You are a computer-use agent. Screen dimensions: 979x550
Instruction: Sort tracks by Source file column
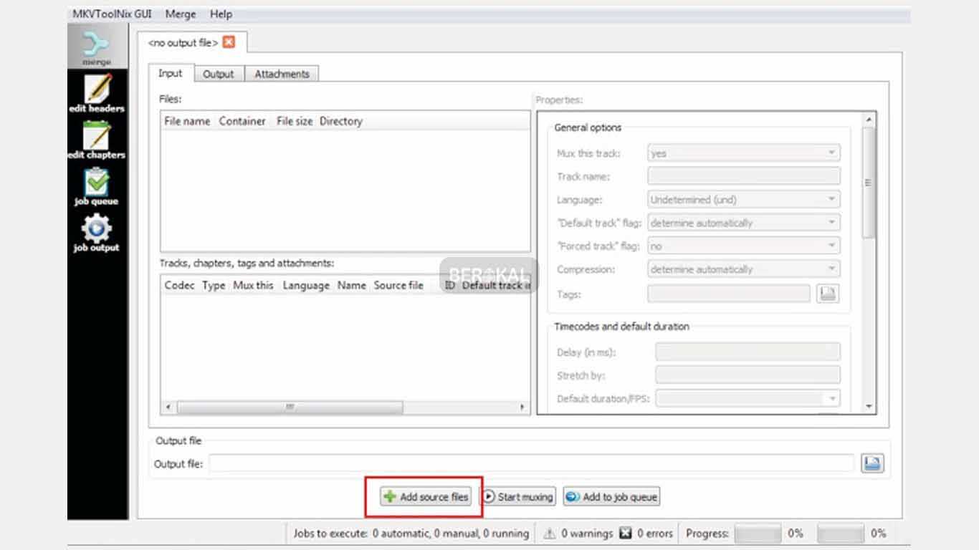[x=398, y=285]
